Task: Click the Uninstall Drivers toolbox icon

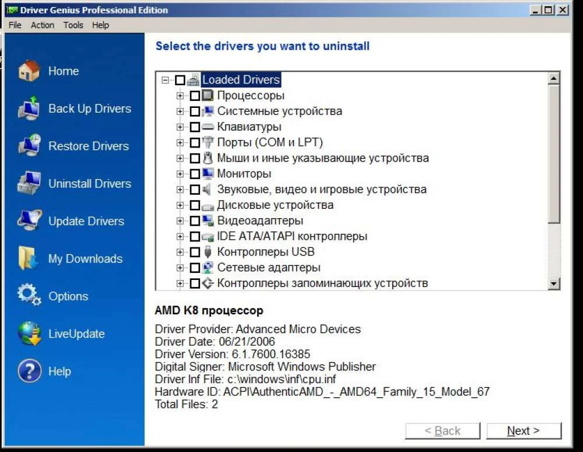Action: tap(29, 183)
